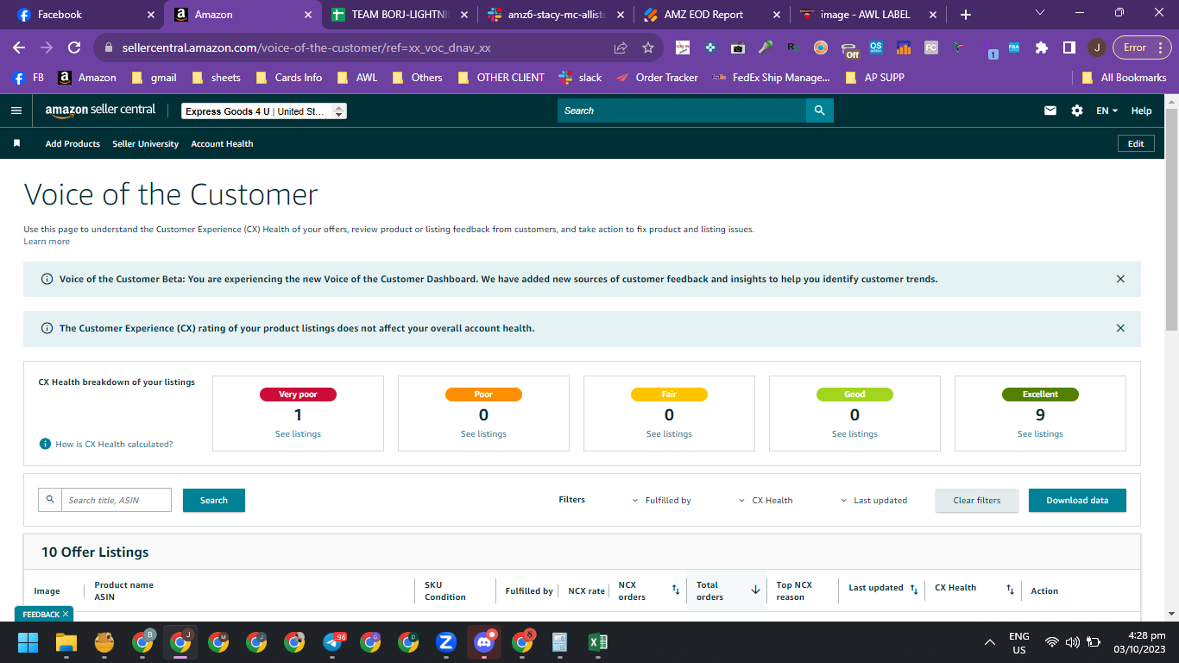Open the Add Products menu item
Image resolution: width=1179 pixels, height=663 pixels.
73,144
